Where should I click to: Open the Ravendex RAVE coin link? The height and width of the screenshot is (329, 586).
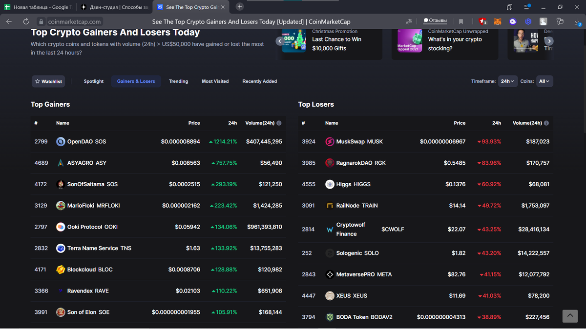click(88, 291)
